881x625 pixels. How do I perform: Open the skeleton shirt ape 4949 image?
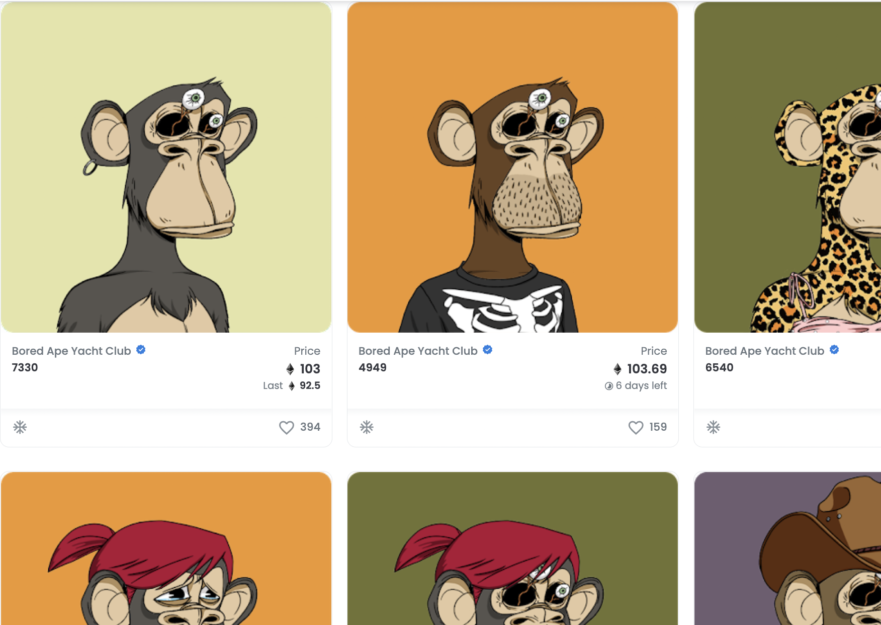[512, 167]
